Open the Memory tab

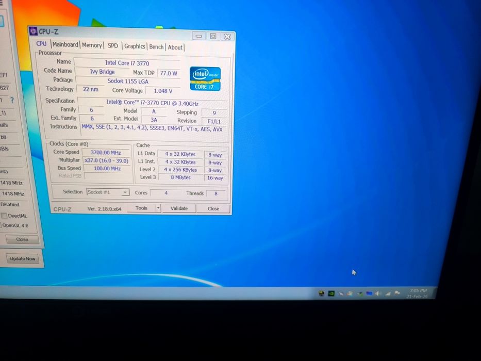pyautogui.click(x=92, y=45)
